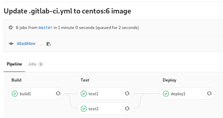Open the deploy1 job name
223x118 pixels.
point(178,94)
